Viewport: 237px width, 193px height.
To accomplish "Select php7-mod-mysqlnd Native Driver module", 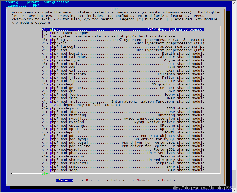I will (x=123, y=122).
